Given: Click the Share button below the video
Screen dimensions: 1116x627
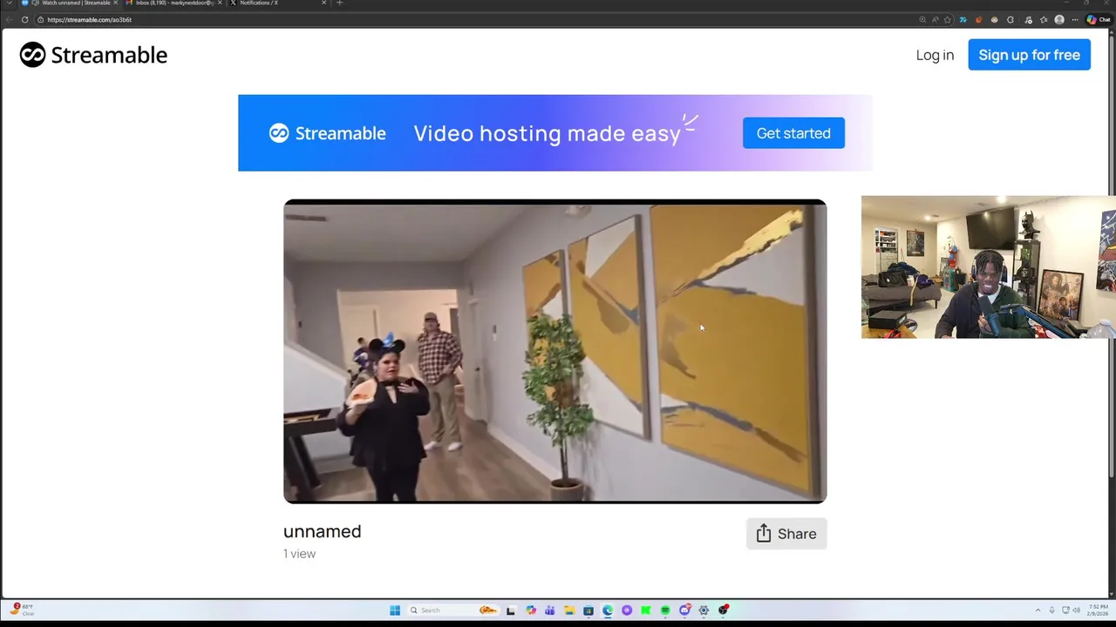Looking at the screenshot, I should 786,534.
